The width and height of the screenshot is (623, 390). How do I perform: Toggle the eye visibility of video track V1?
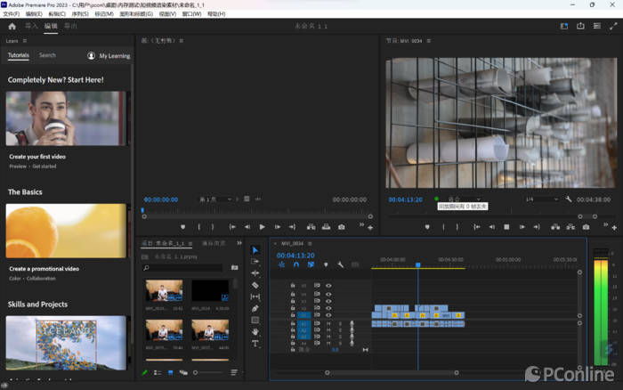pos(328,315)
